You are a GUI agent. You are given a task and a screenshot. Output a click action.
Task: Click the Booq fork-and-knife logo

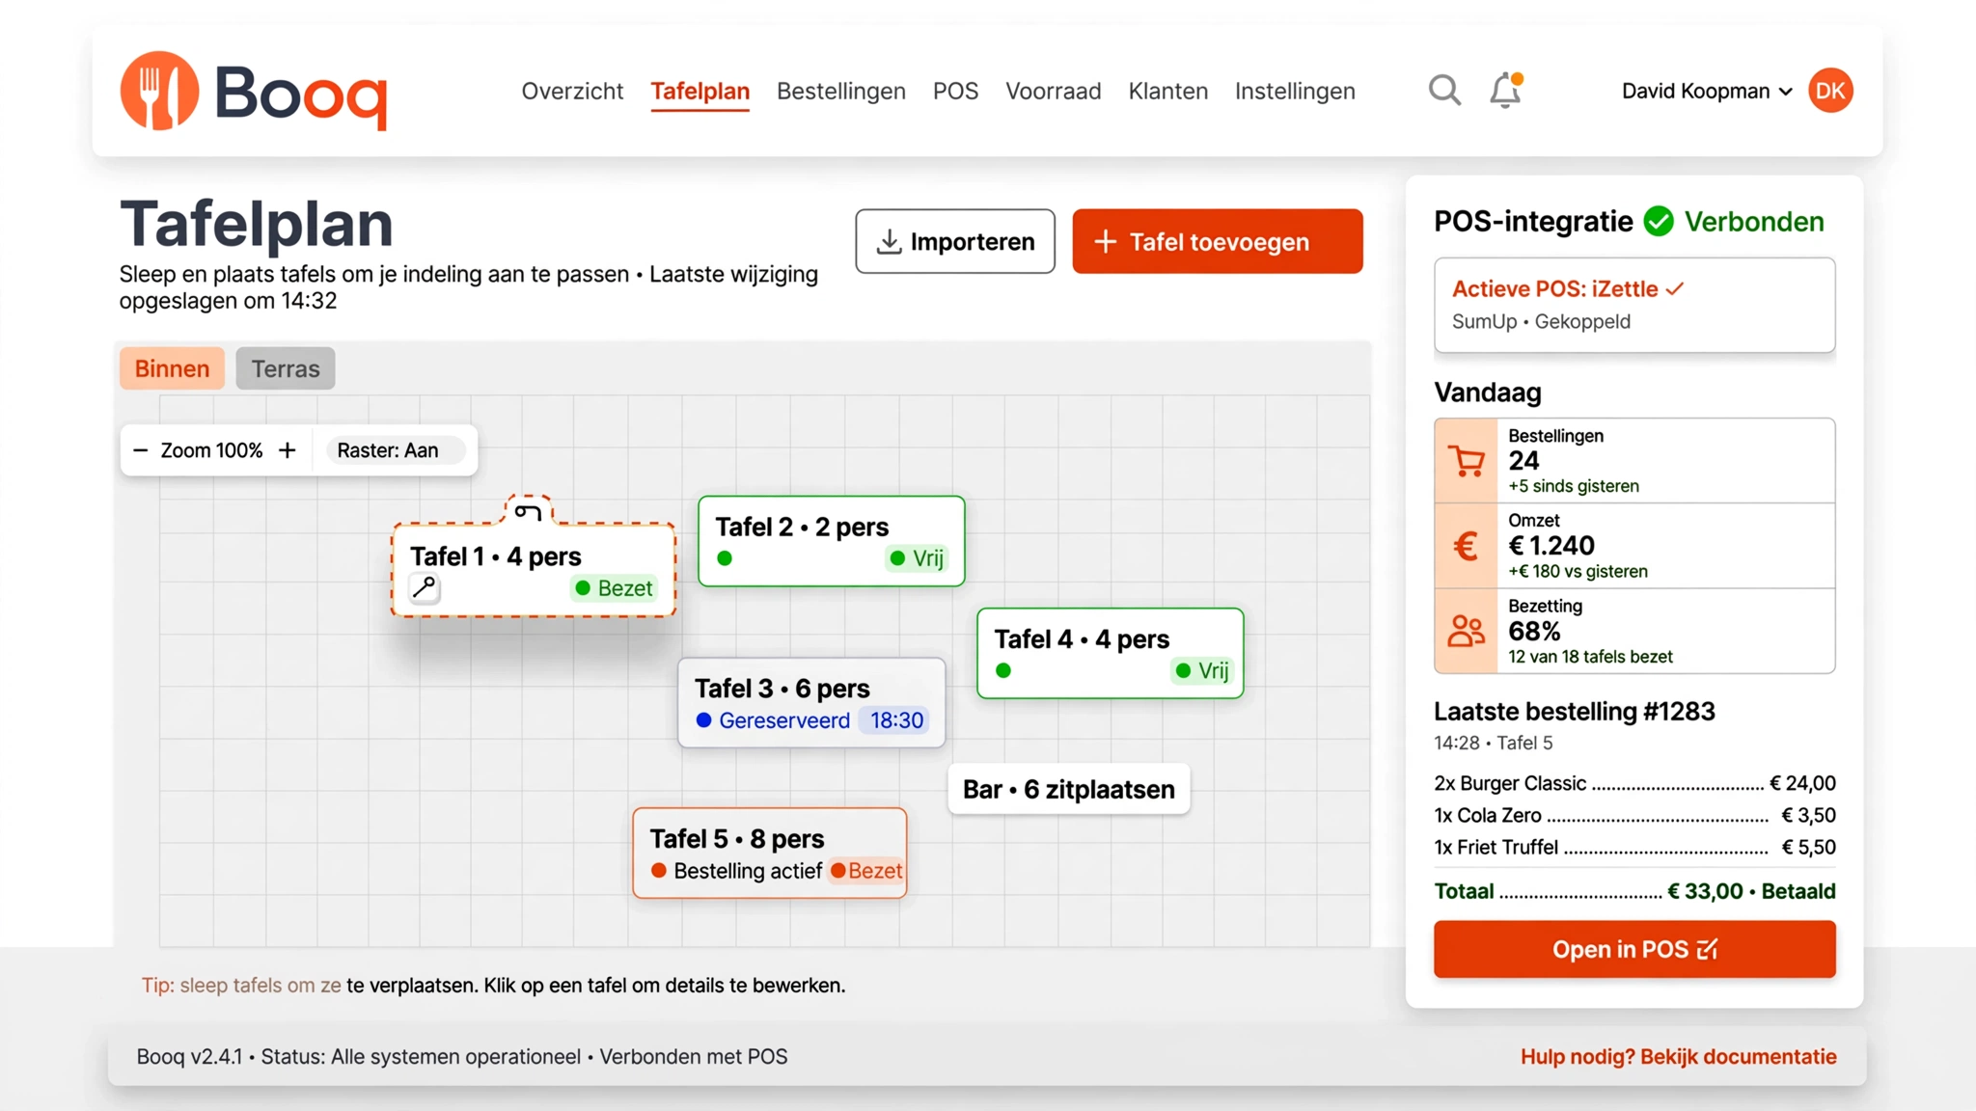159,91
